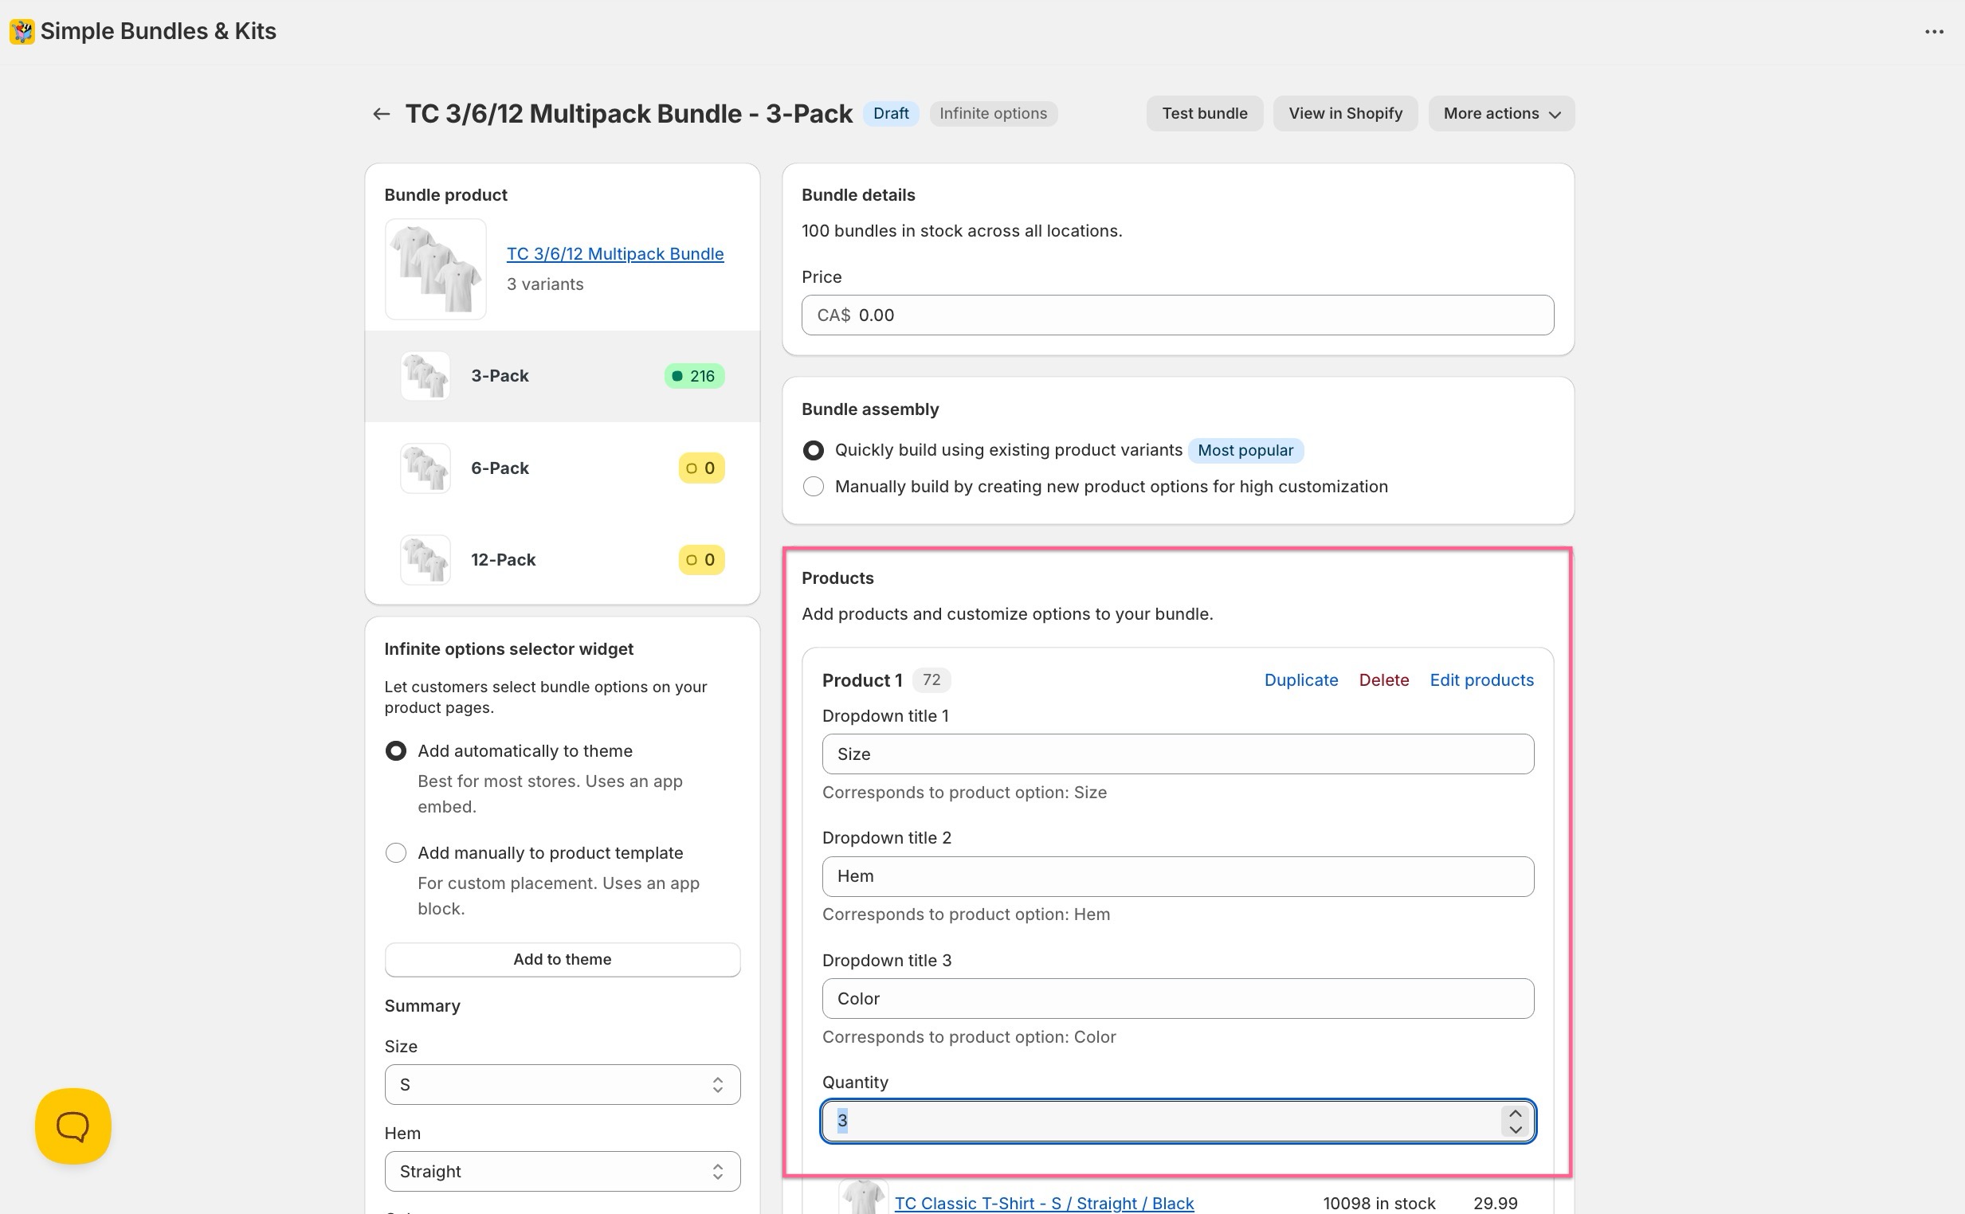This screenshot has height=1214, width=1965.
Task: Select Add manually to product template
Action: (396, 852)
